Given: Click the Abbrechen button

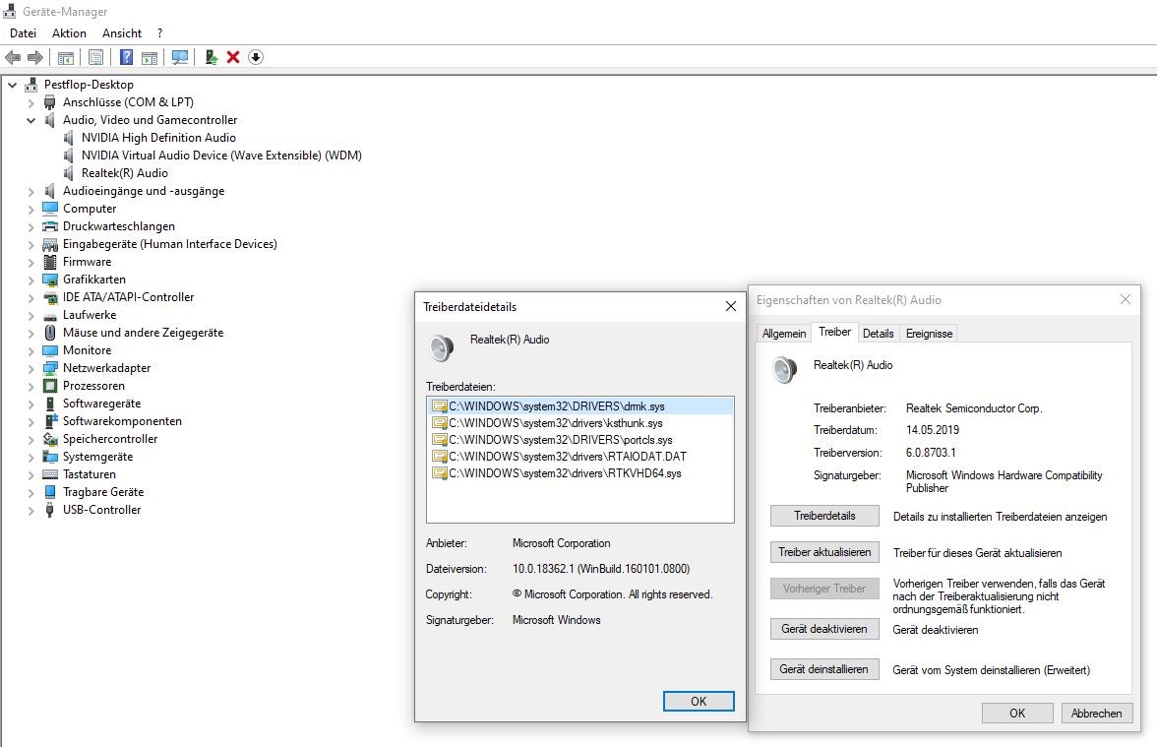Looking at the screenshot, I should point(1096,713).
